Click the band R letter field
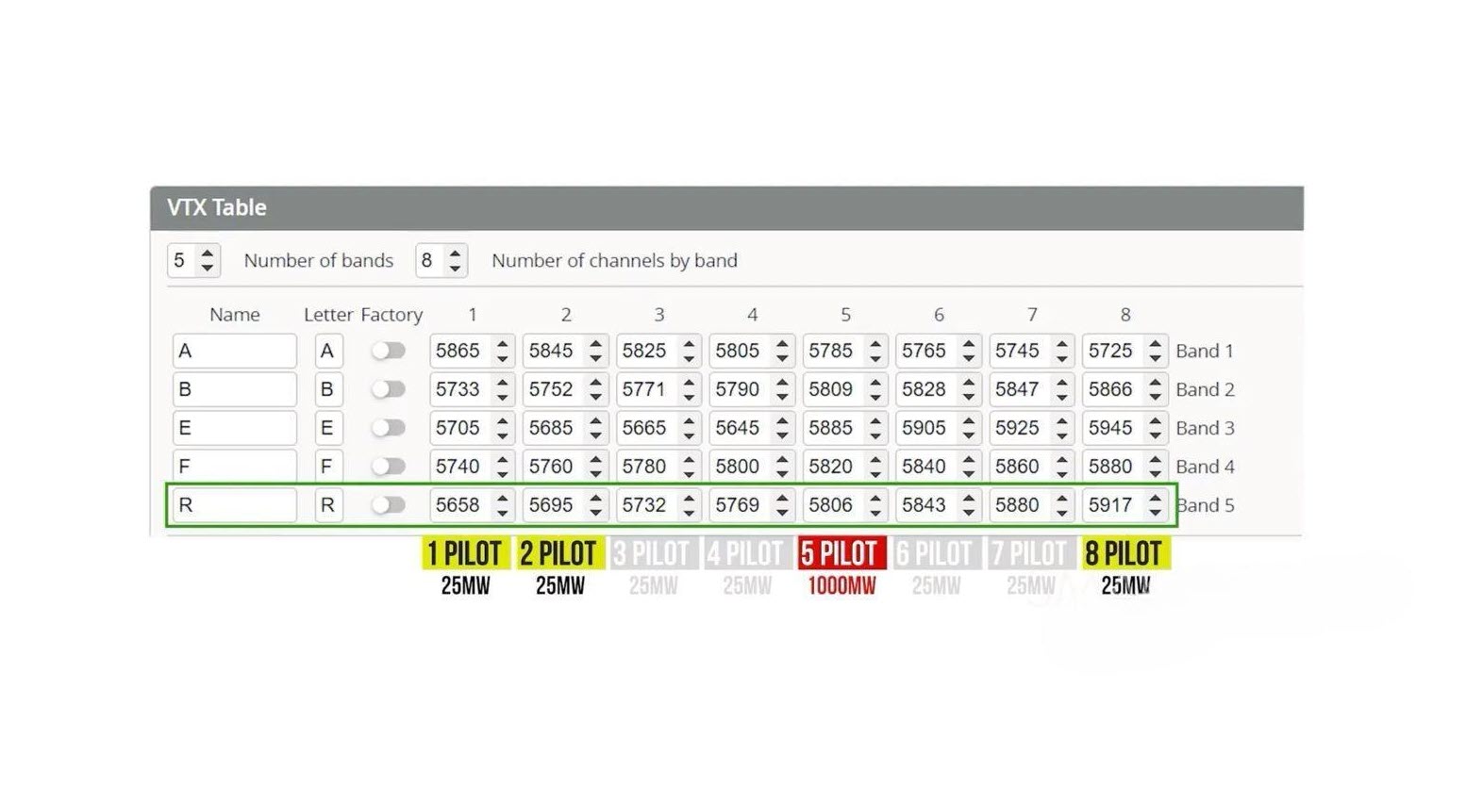The width and height of the screenshot is (1466, 788). coord(327,505)
